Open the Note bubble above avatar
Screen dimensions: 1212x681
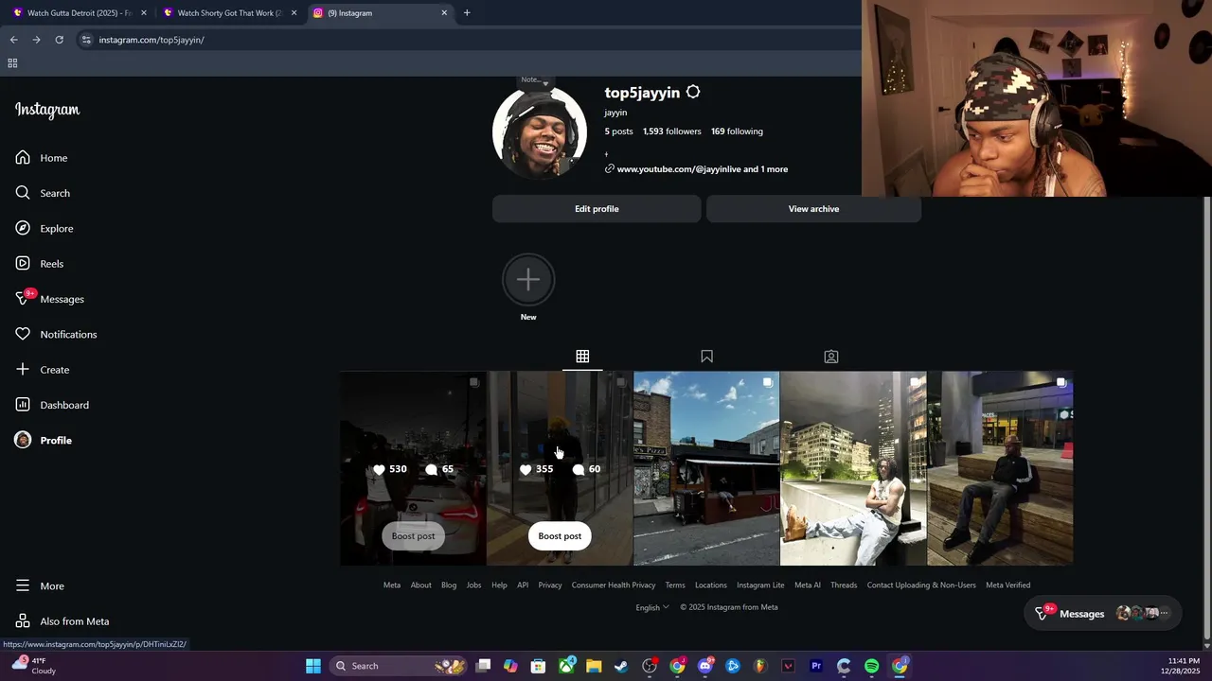[x=534, y=80]
